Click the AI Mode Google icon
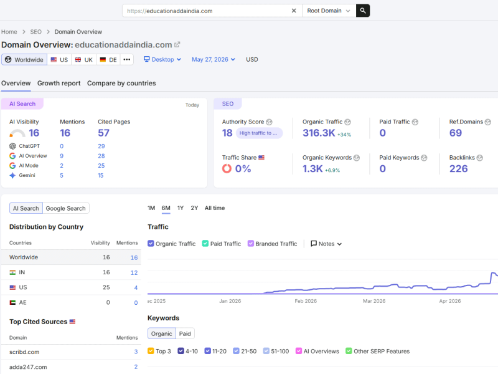498x374 pixels. 12,166
